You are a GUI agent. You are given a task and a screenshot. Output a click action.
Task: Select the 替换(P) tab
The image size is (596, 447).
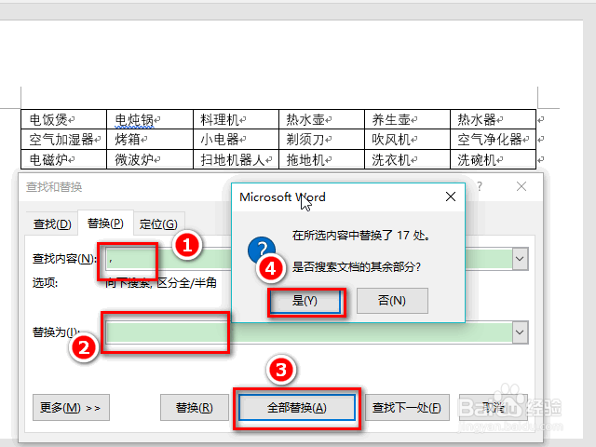point(105,223)
